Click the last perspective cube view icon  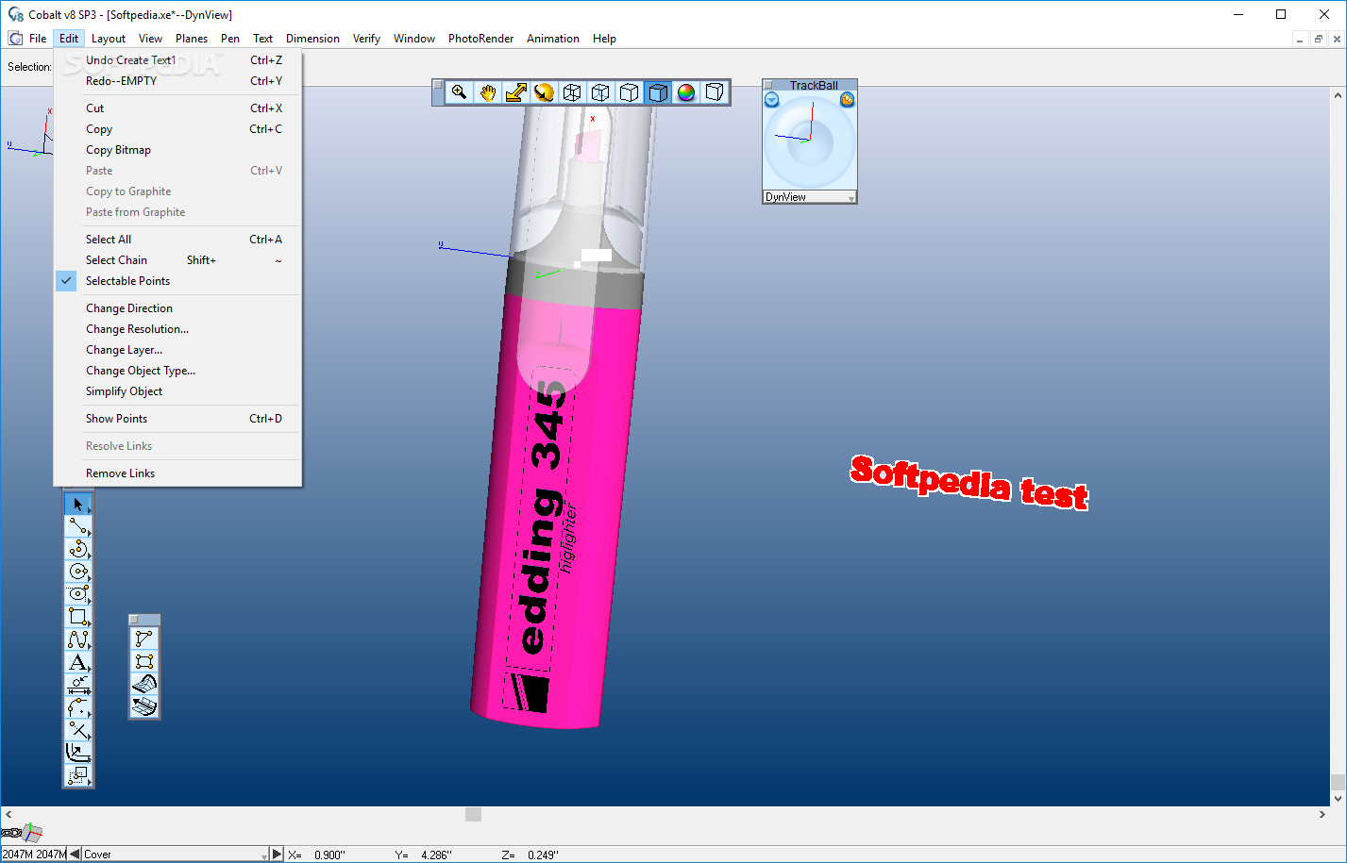715,92
